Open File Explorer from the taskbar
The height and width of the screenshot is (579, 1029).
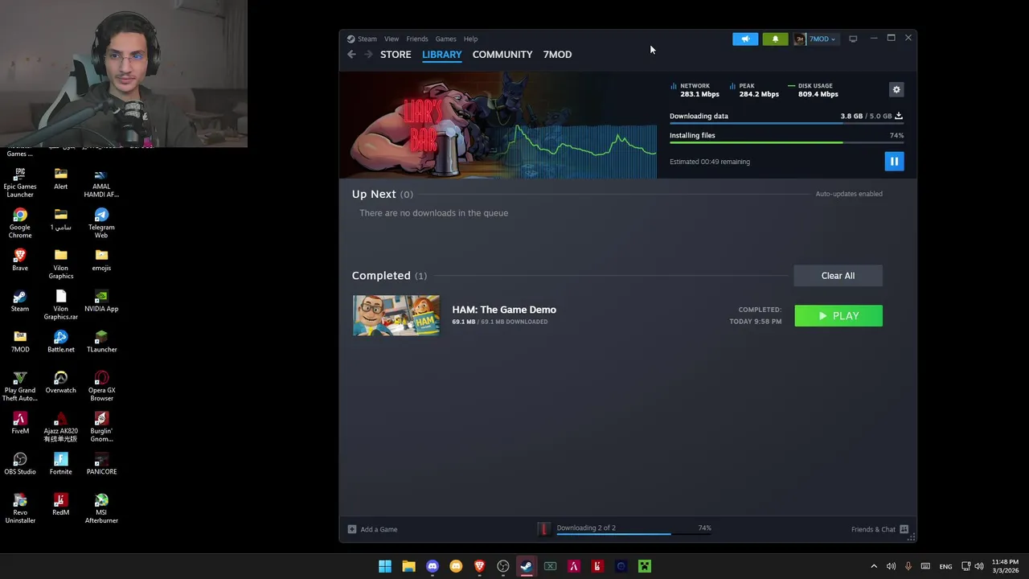[408, 566]
